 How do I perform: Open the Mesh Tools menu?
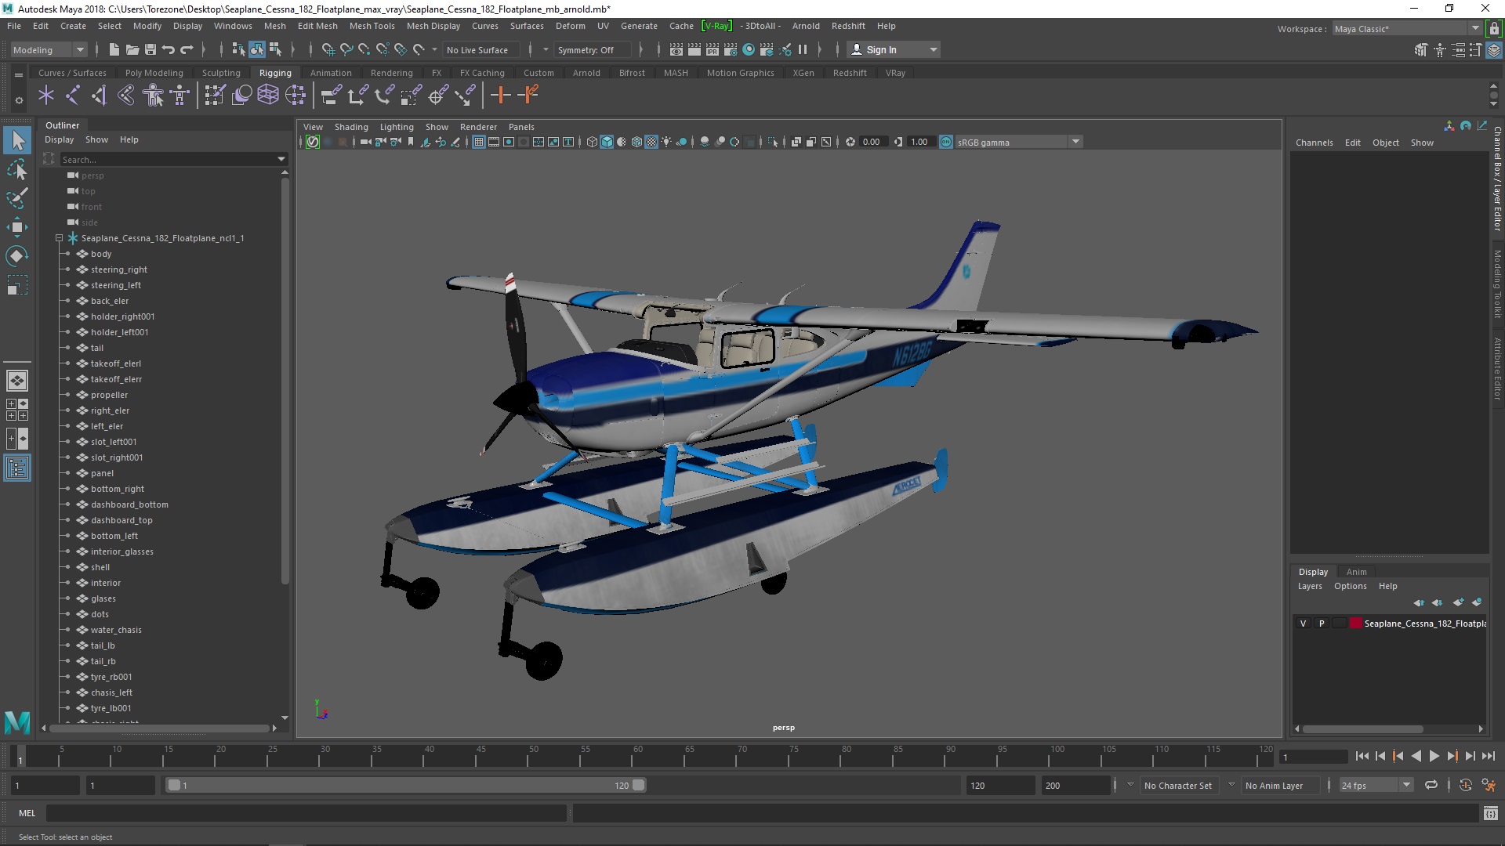coord(372,26)
